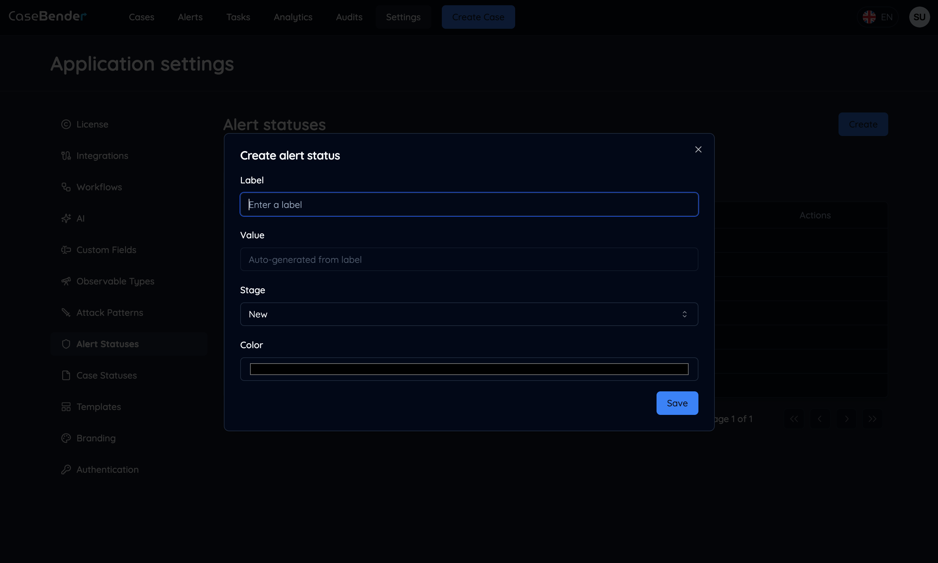Click the AI sparkle icon in sidebar
Viewport: 938px width, 563px height.
tap(66, 218)
